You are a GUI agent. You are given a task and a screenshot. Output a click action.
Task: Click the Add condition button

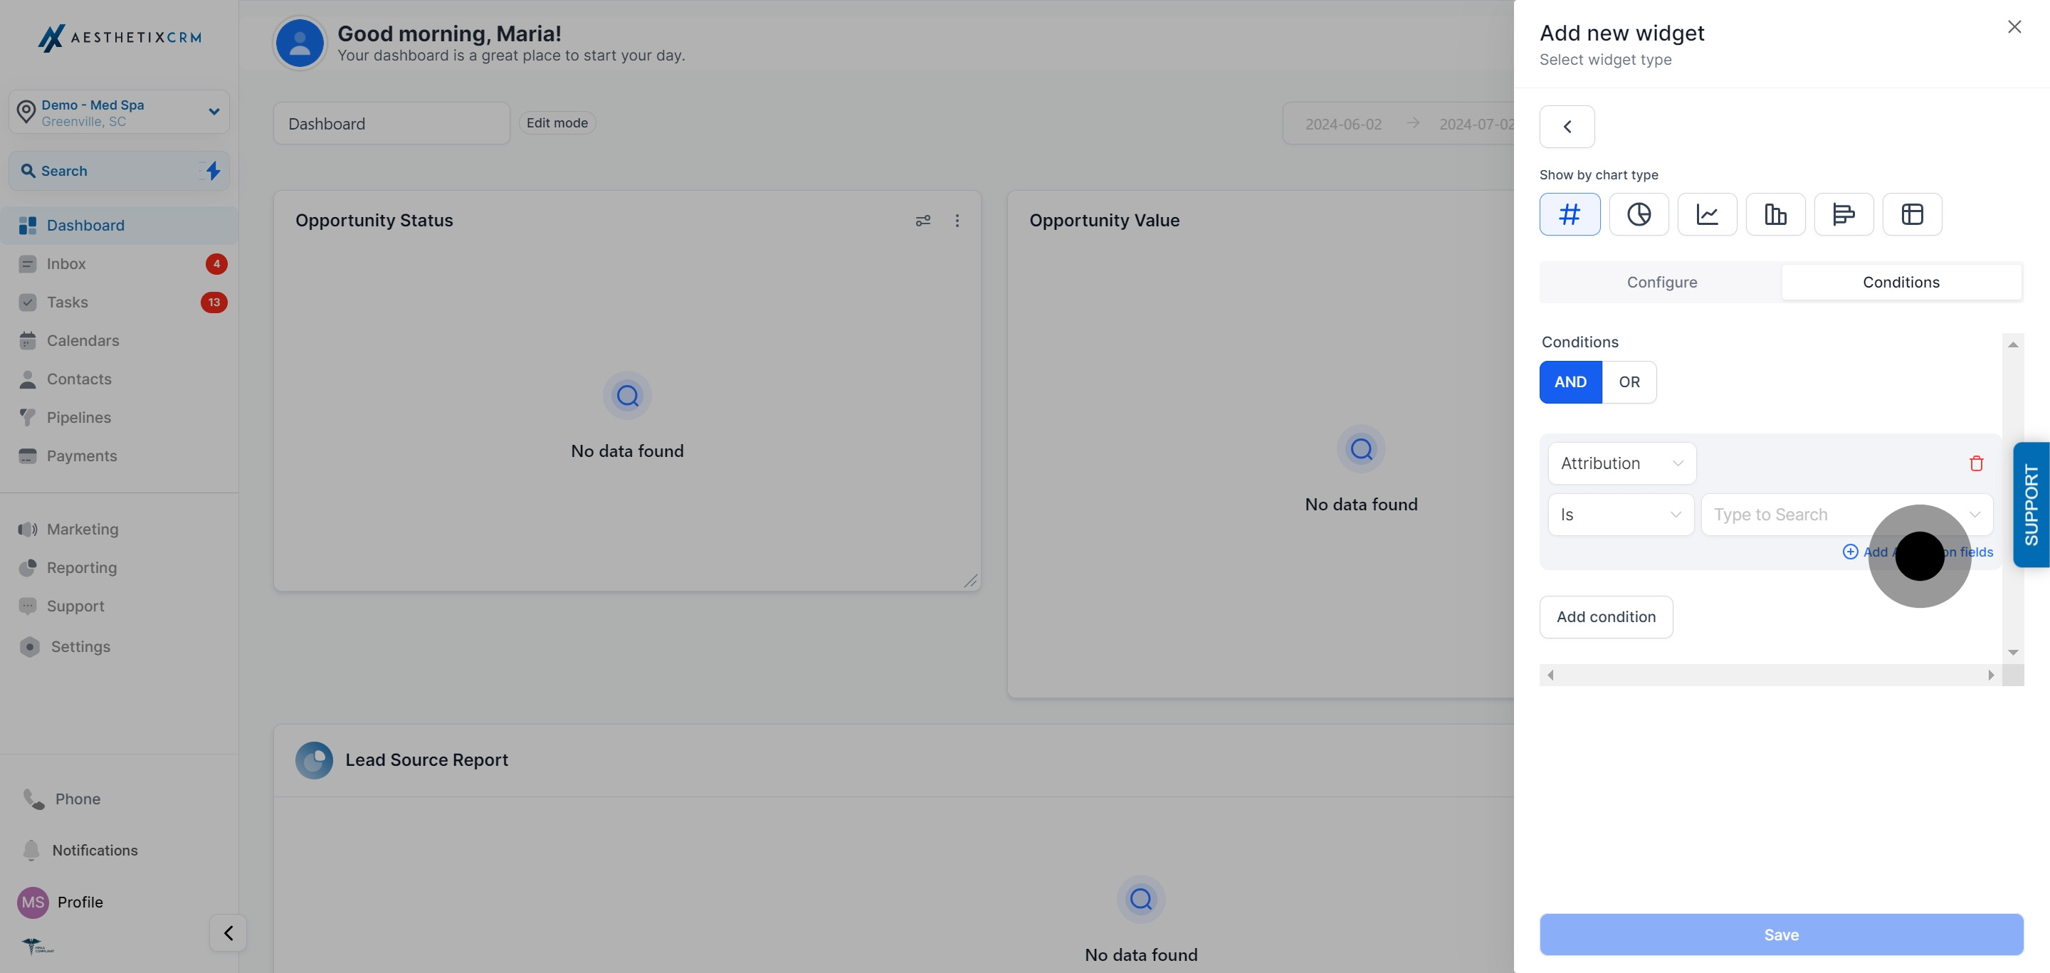coord(1606,616)
